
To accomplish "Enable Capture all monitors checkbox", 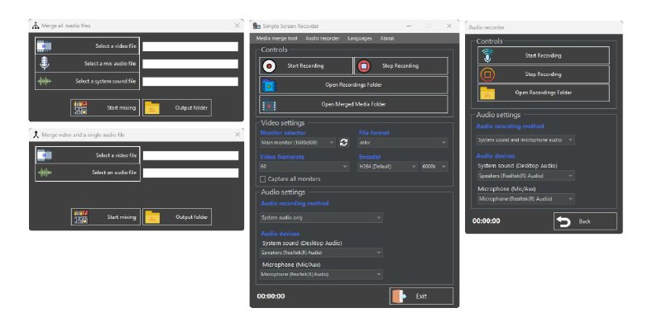I will pyautogui.click(x=262, y=179).
